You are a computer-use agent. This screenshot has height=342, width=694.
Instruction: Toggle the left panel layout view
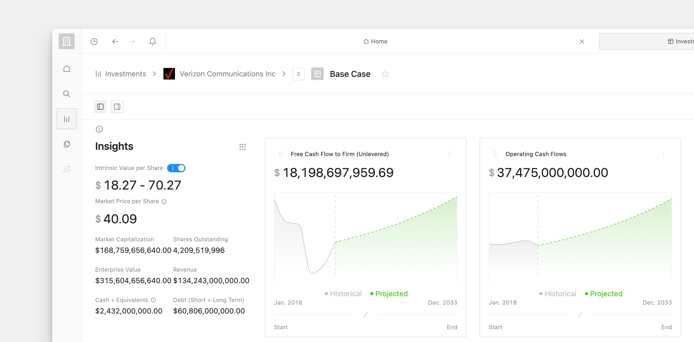click(x=100, y=107)
